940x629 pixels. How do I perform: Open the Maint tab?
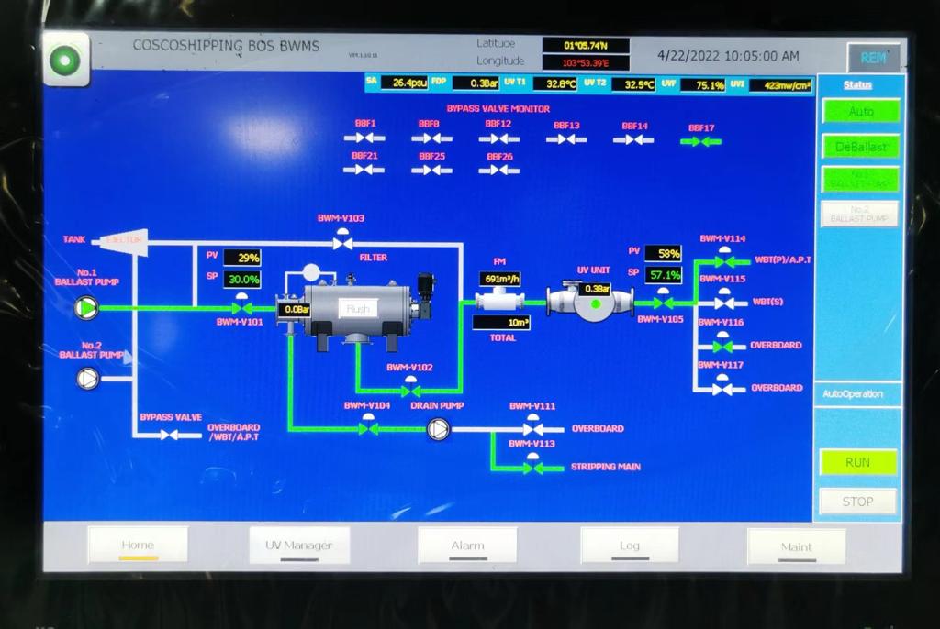click(796, 546)
